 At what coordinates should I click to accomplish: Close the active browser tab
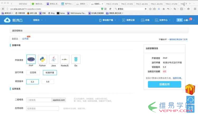coord(102,4)
